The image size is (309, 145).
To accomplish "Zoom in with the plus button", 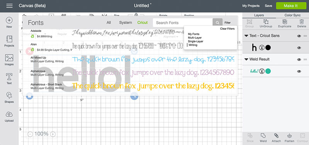I will 53,134.
